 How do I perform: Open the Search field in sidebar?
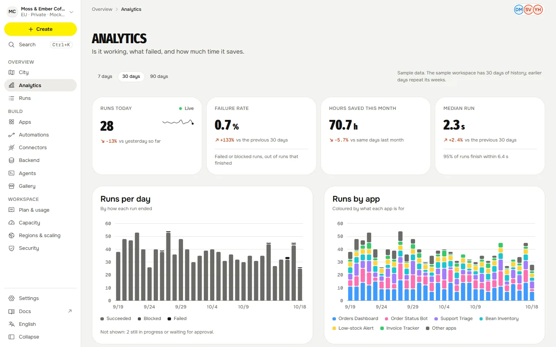[x=41, y=45]
